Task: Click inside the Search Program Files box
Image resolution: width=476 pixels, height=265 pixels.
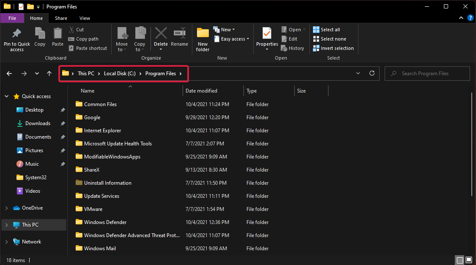Action: click(427, 73)
